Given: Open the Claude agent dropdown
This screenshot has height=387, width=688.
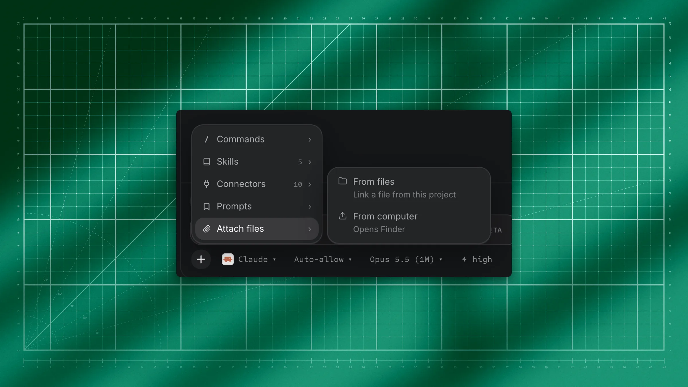Looking at the screenshot, I should click(x=249, y=259).
